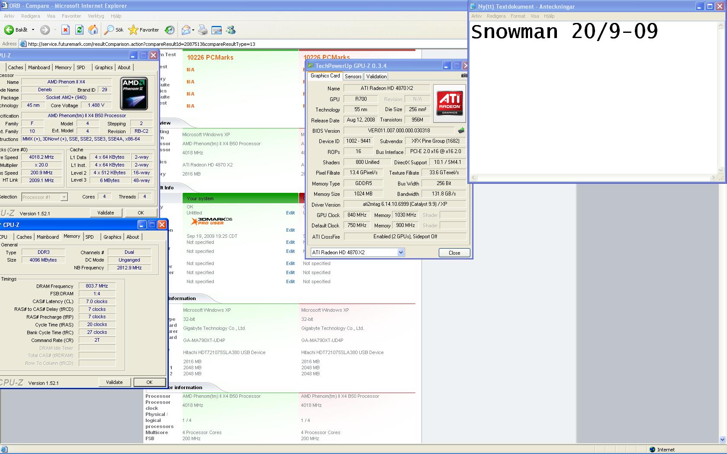Click Validate in the lower CPU-Z Memory window
This screenshot has width=727, height=454.
[114, 382]
